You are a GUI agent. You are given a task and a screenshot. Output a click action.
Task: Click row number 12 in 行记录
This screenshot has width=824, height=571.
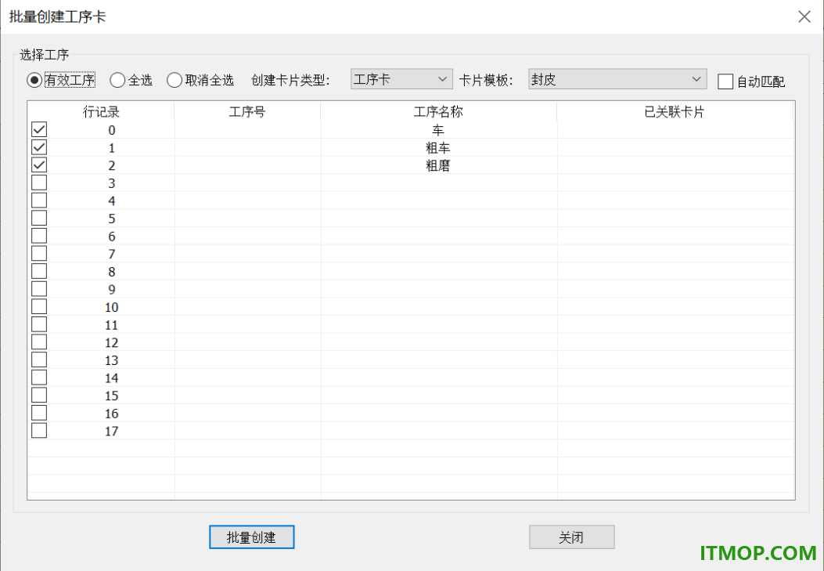(111, 342)
